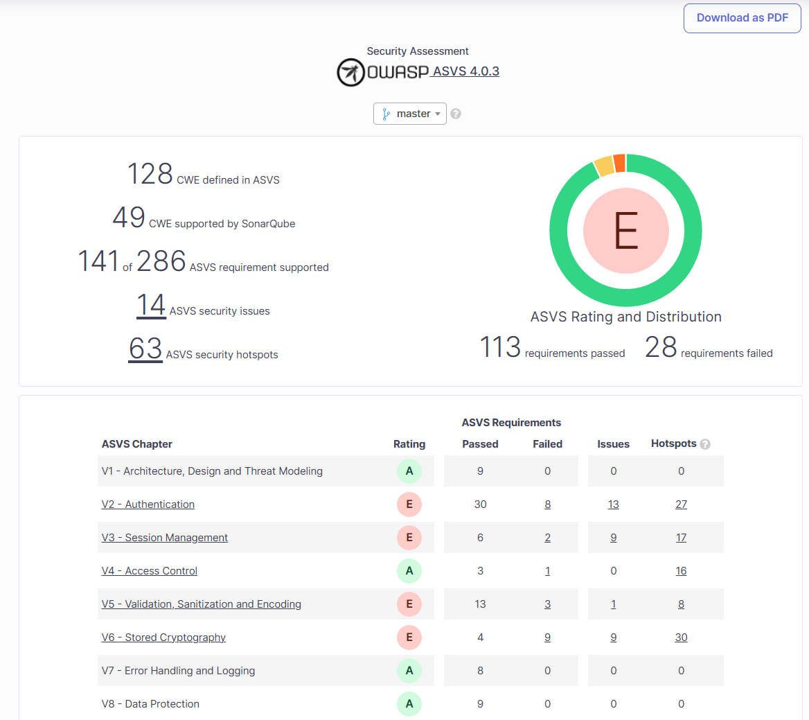Image resolution: width=809 pixels, height=720 pixels.
Task: Click the A rating badge for V4 Access Control
Action: coord(409,571)
